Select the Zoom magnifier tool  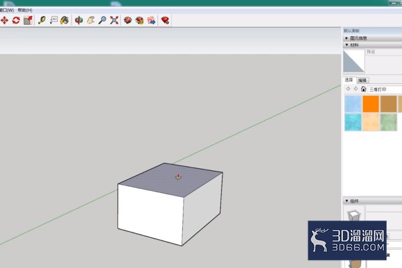click(x=103, y=20)
